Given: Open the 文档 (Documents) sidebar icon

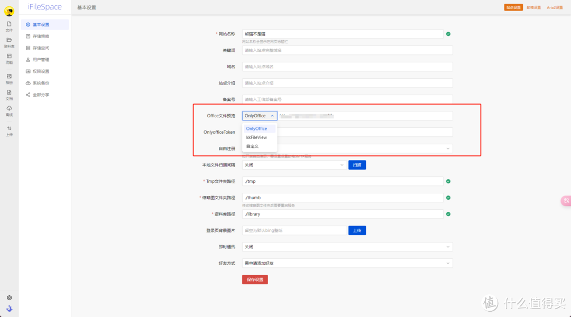Looking at the screenshot, I should point(9,95).
